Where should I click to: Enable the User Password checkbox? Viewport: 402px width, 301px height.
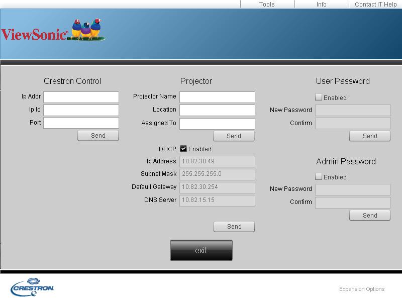coord(319,97)
